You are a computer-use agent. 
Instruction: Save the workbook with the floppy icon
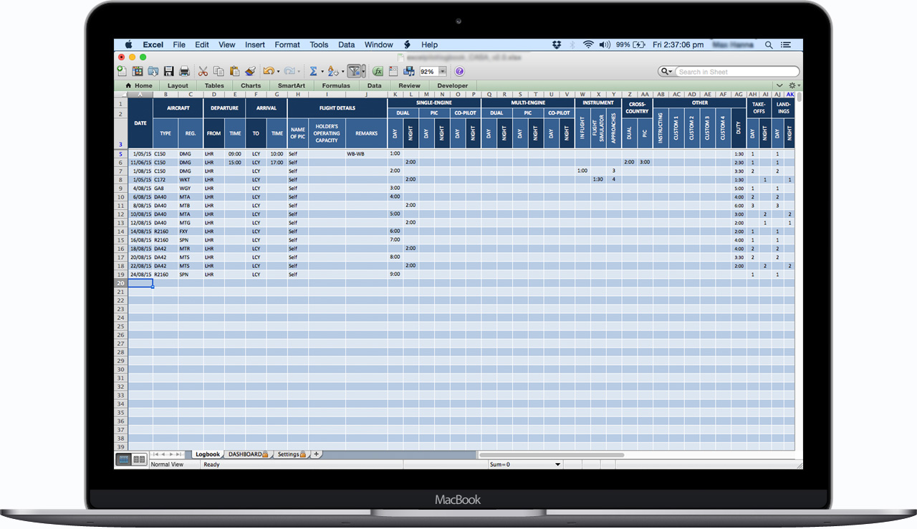169,71
